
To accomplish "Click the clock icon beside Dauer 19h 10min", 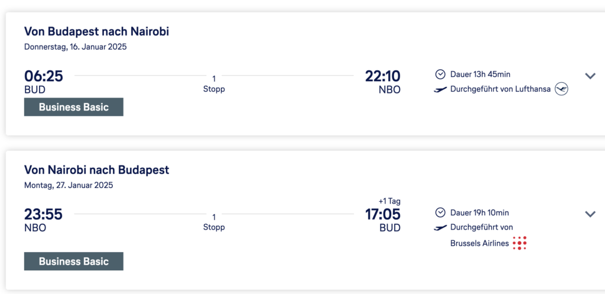I will point(440,212).
